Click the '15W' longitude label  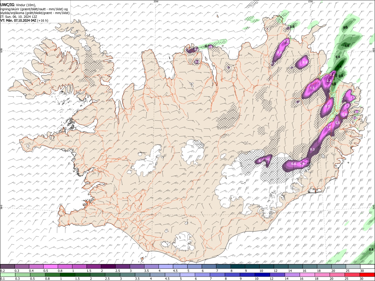[310, 1]
